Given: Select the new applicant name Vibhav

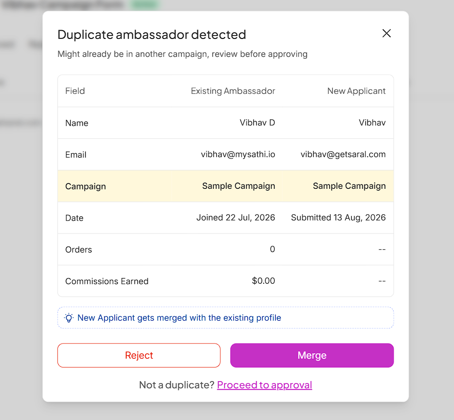Looking at the screenshot, I should click(372, 123).
